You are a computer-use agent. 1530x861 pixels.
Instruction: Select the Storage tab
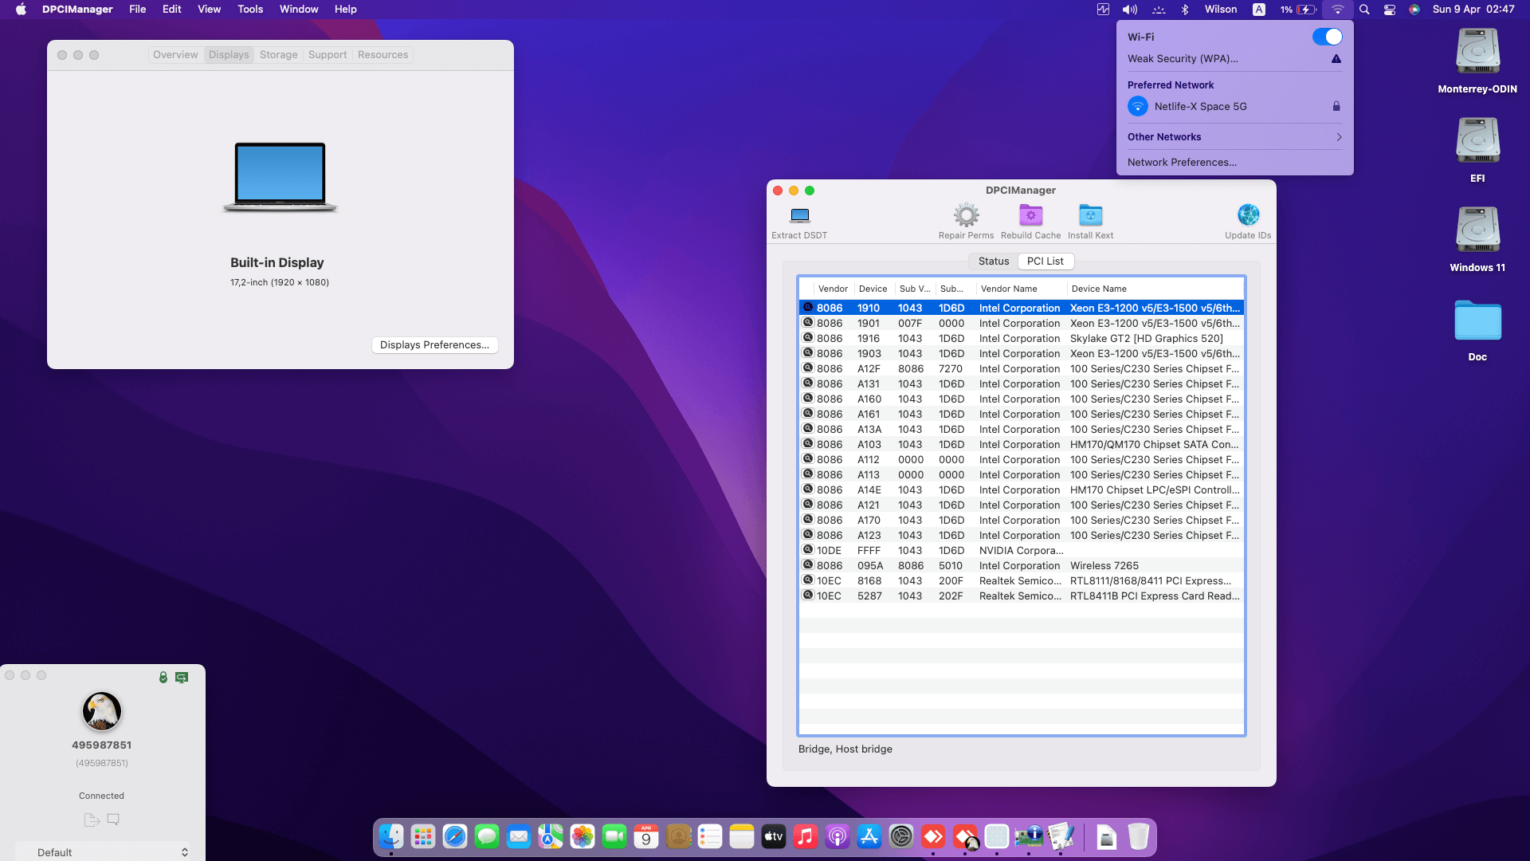(278, 55)
